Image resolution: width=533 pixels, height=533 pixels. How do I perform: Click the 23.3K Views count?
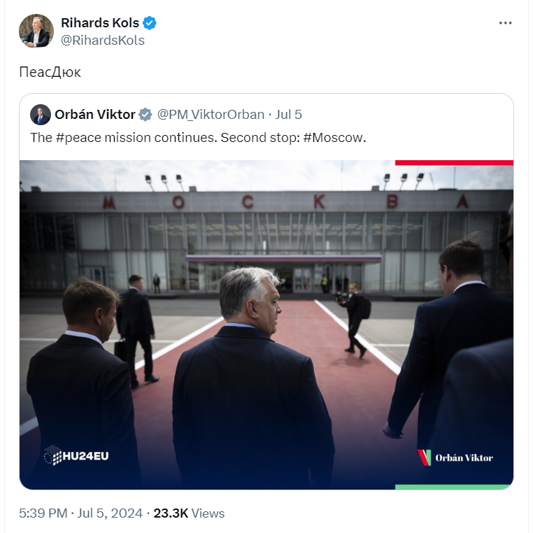coord(189,513)
